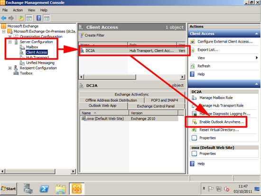Switch to the Outlook Web App tab
The width and height of the screenshot is (261, 196).
(103, 106)
